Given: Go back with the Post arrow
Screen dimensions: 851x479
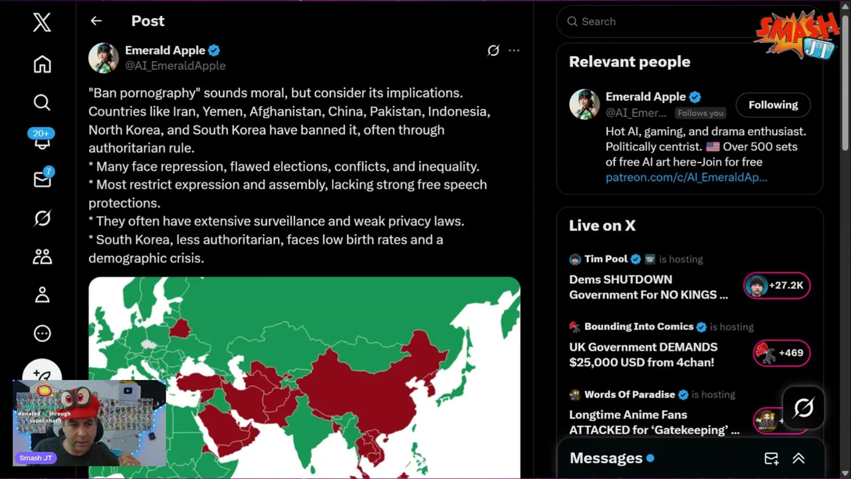Looking at the screenshot, I should click(96, 21).
